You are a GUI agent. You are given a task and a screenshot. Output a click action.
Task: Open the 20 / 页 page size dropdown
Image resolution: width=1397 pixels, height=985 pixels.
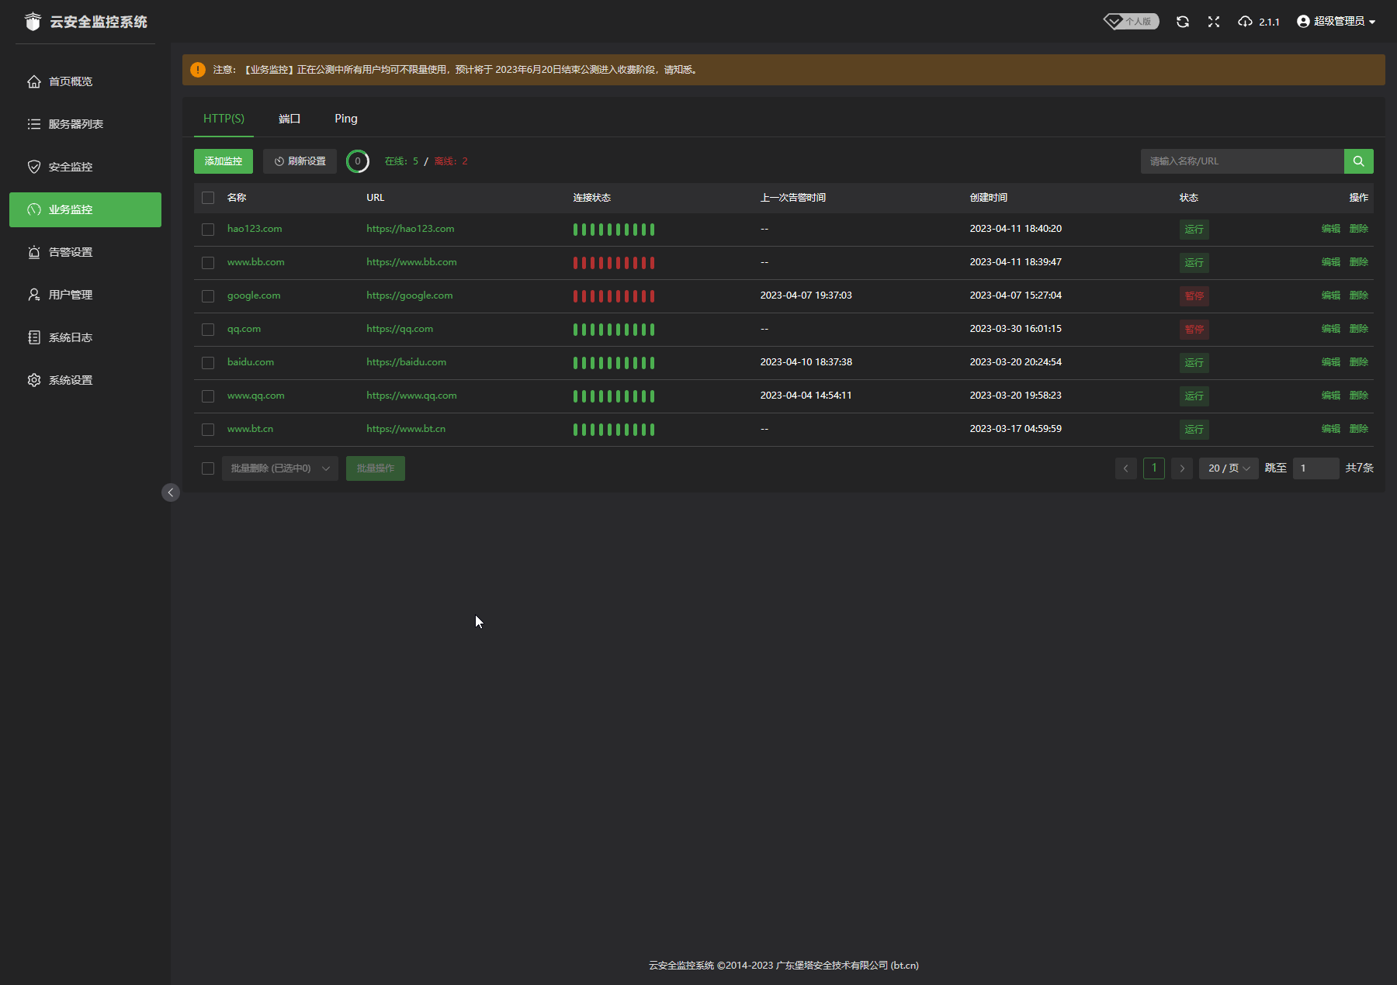point(1228,468)
